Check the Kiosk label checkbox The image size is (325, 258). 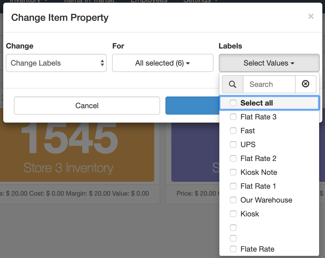click(x=233, y=214)
